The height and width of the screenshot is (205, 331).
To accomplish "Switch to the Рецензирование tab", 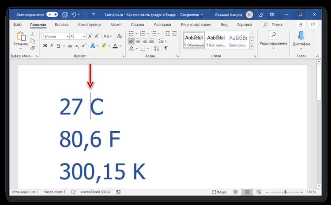I will 196,25.
